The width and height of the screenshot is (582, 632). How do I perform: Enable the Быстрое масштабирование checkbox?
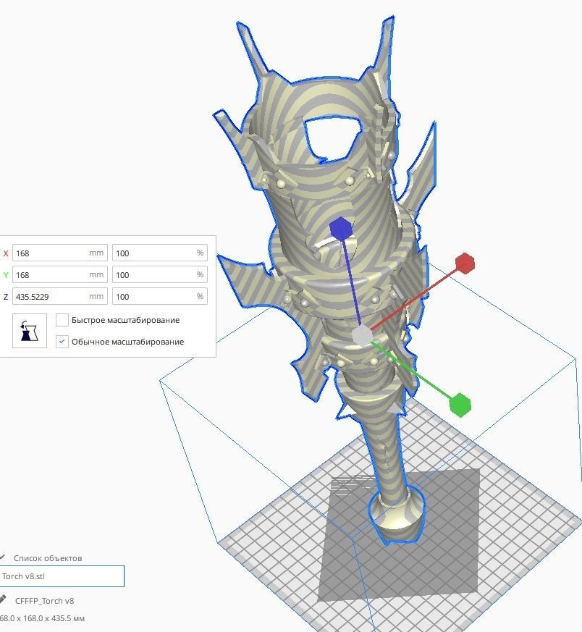point(62,320)
